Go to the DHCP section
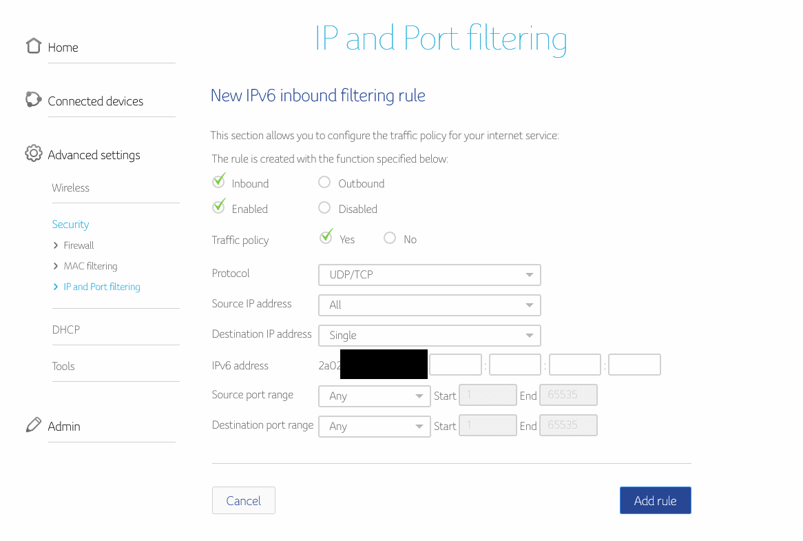 point(66,329)
